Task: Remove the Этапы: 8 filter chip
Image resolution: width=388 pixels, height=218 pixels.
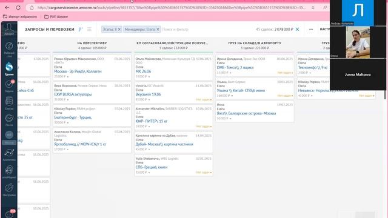Action: 119,29
